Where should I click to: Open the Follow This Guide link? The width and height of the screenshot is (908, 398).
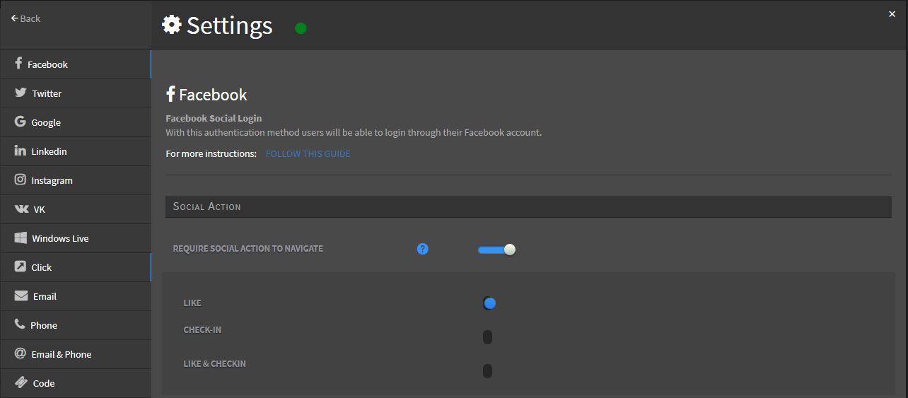pyautogui.click(x=308, y=153)
